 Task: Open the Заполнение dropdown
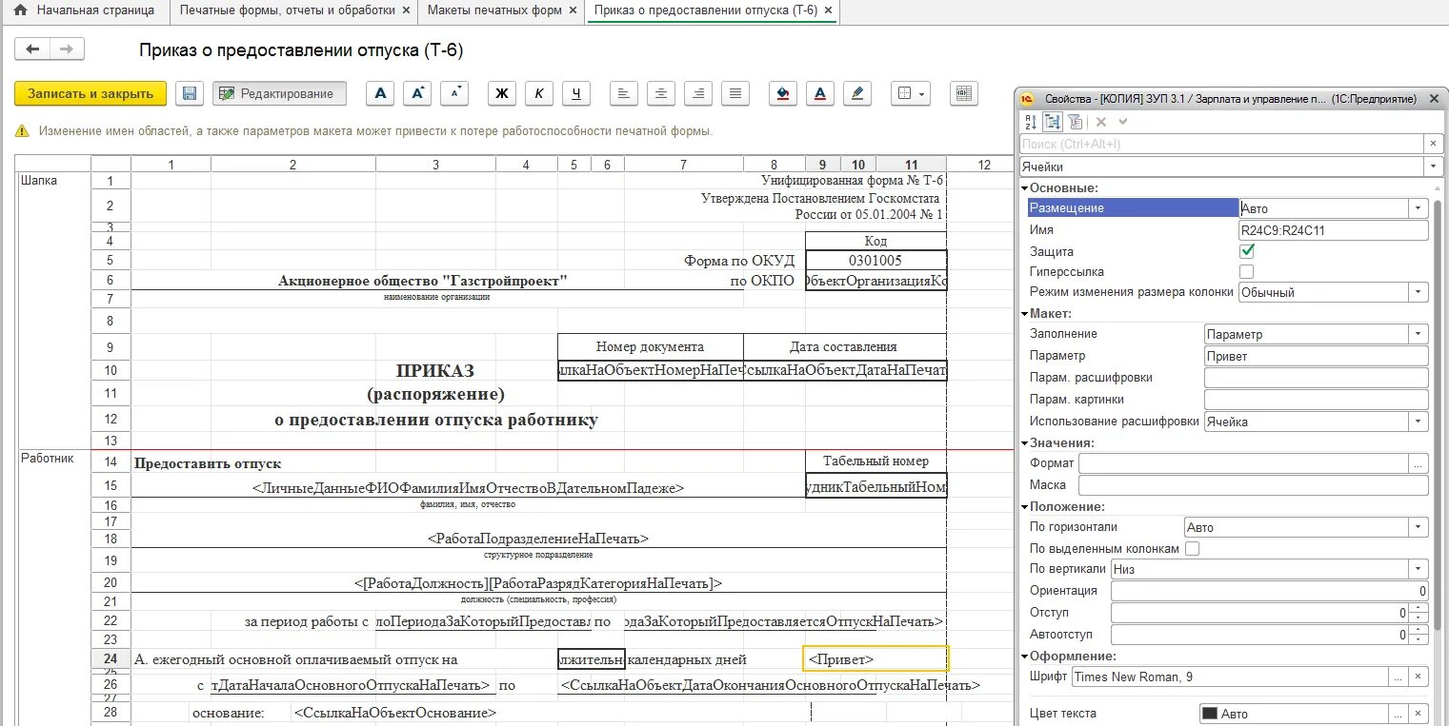[x=1419, y=334]
